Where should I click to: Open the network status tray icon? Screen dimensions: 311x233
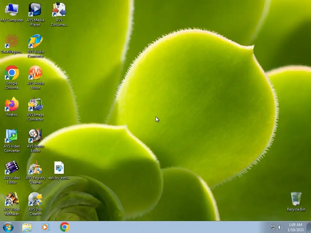point(273,227)
